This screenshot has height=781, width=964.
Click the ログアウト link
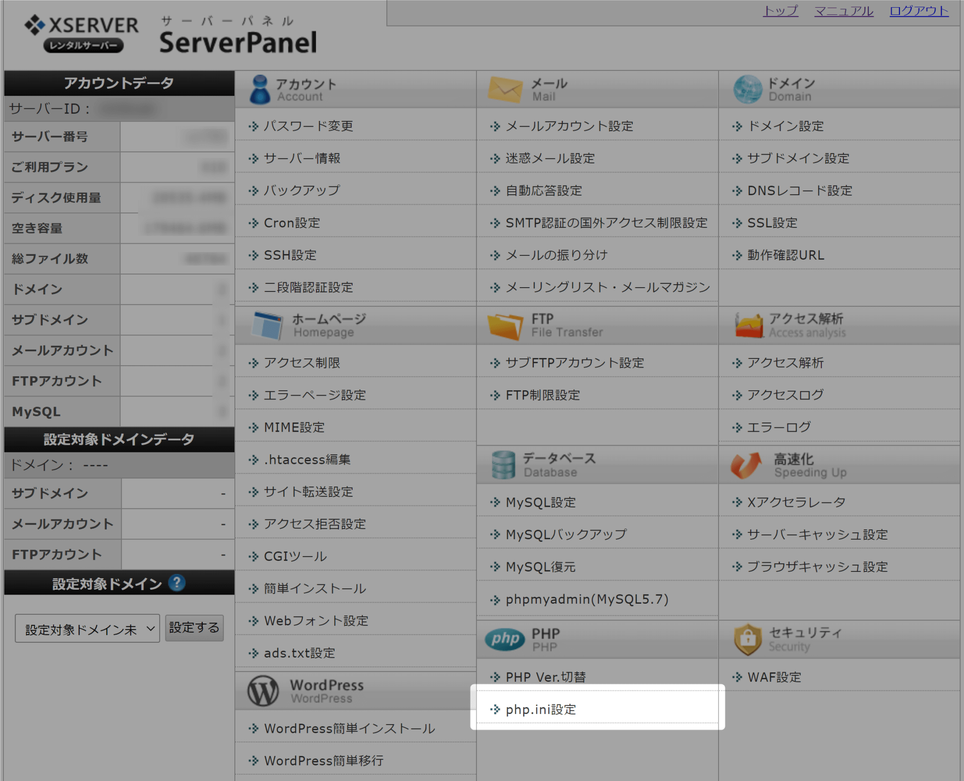point(919,11)
